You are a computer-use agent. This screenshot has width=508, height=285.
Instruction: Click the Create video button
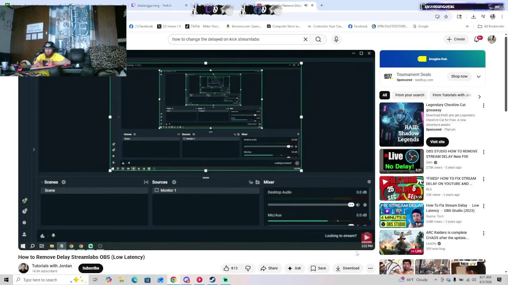[456, 39]
